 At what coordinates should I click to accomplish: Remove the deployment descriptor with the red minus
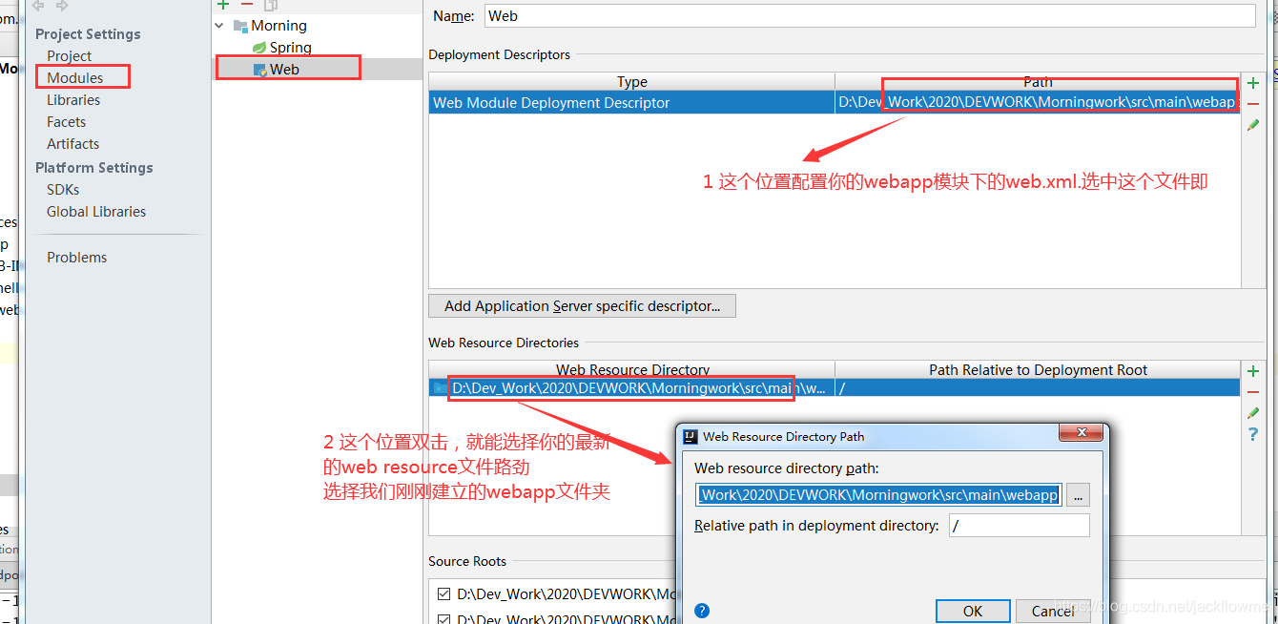pos(1253,104)
